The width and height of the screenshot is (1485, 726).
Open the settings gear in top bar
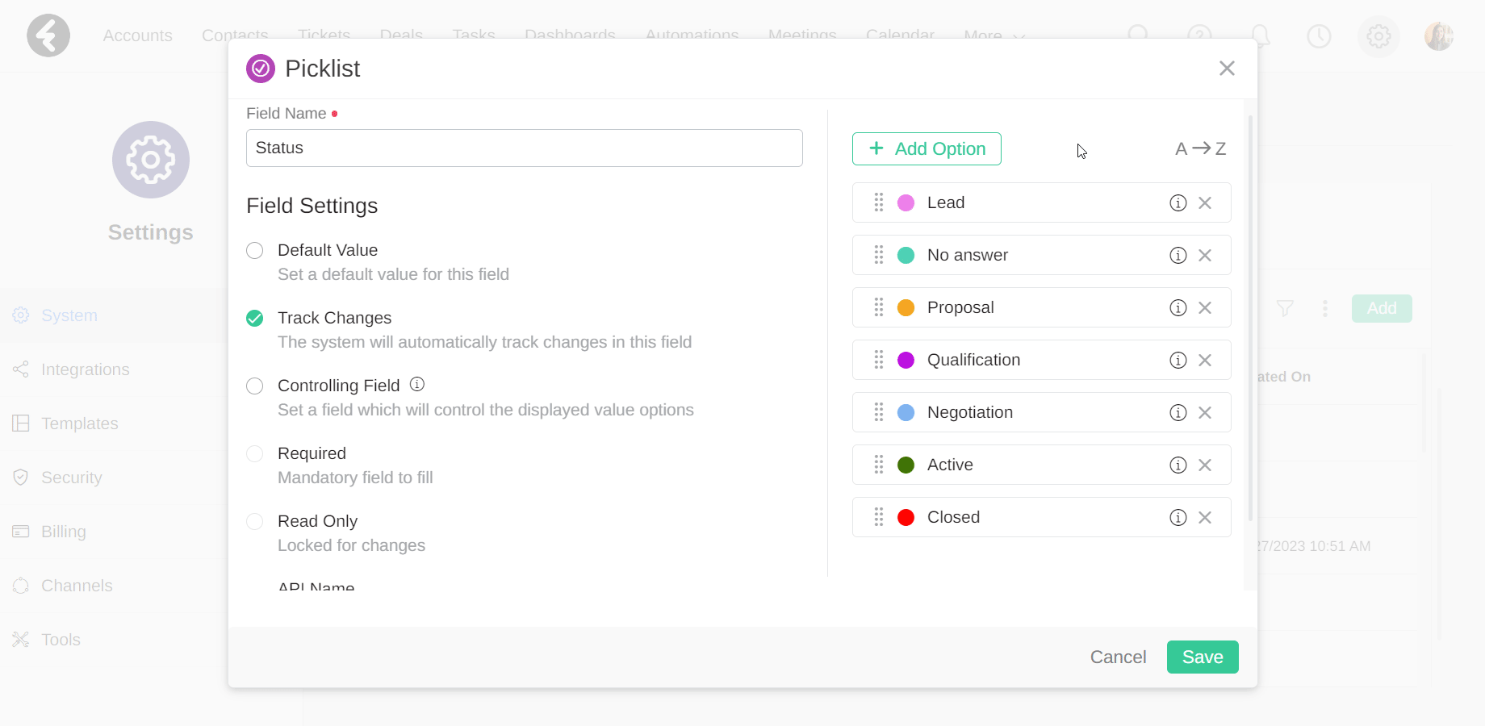point(1378,36)
